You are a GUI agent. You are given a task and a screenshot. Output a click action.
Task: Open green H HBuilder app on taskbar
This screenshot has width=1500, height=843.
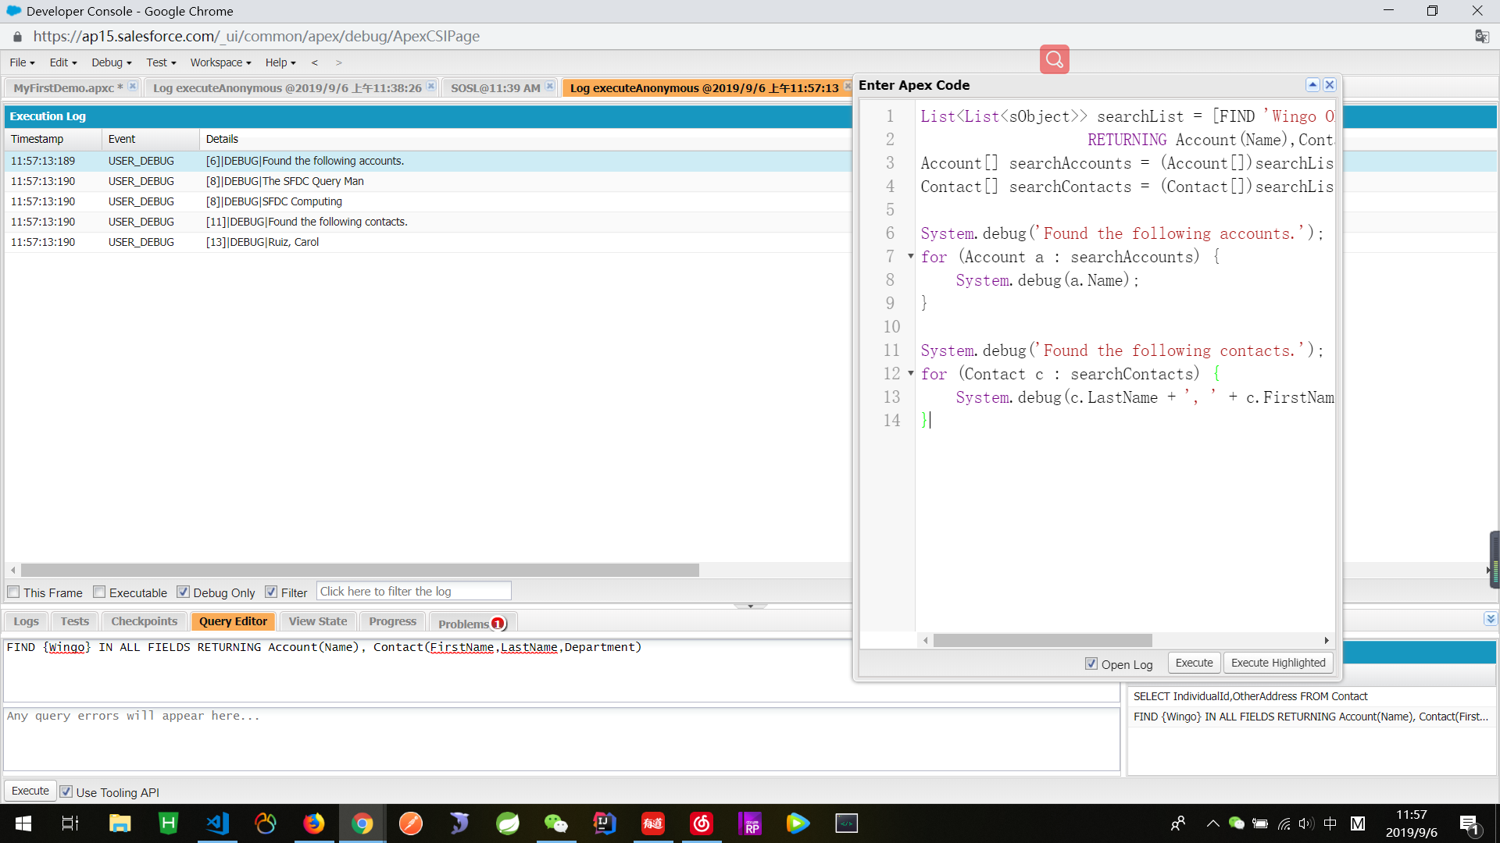click(x=168, y=823)
